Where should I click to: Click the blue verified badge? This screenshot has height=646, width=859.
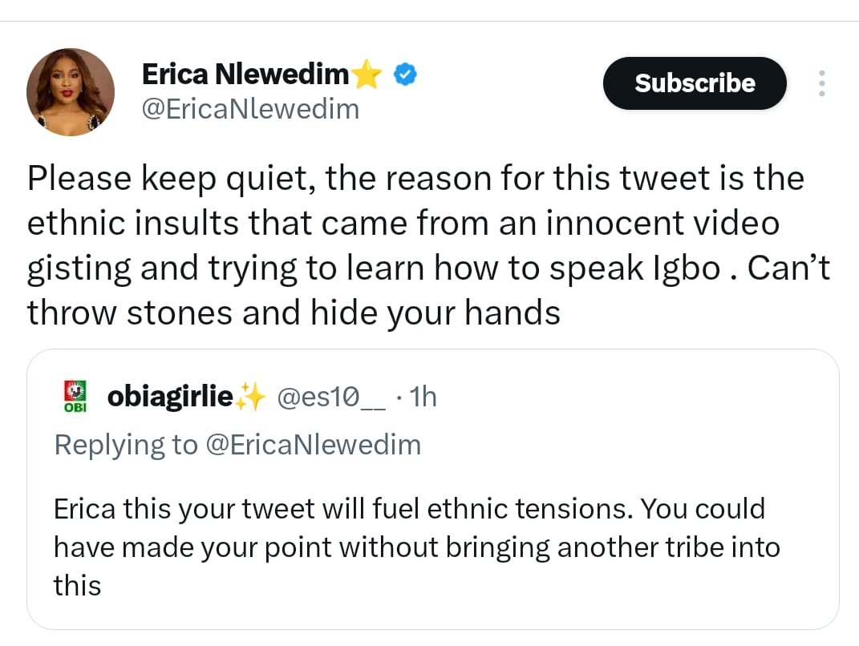coord(406,75)
